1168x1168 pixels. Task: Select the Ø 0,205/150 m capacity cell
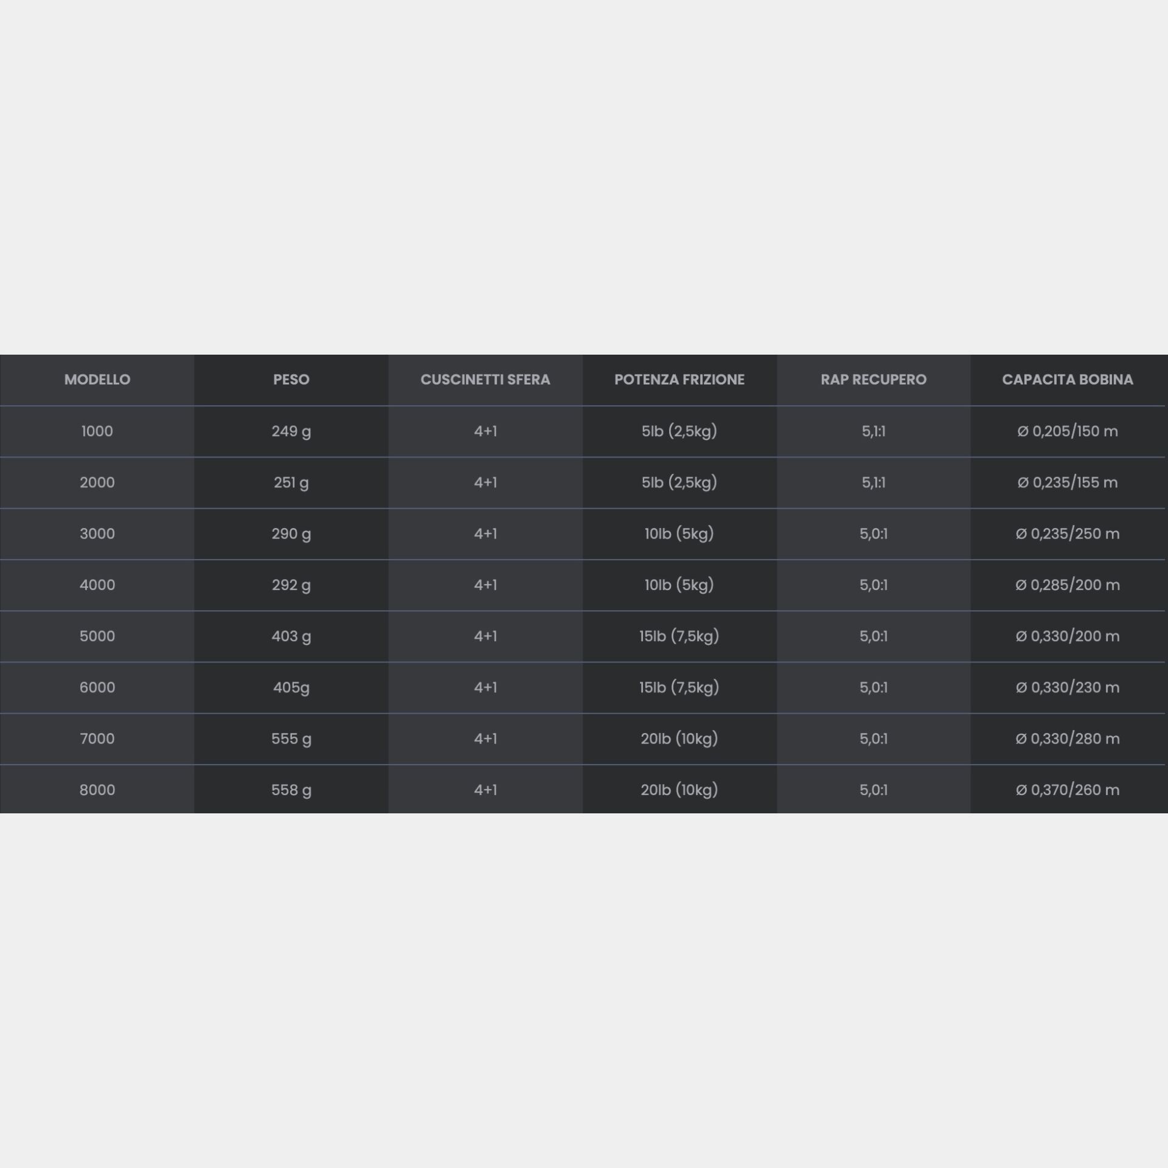(1068, 431)
